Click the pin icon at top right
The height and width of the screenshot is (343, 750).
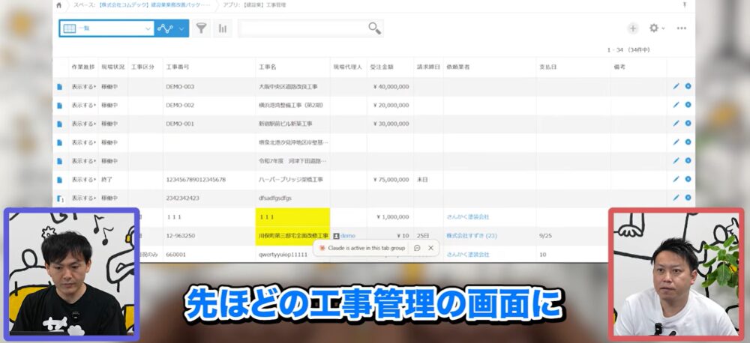[x=685, y=5]
